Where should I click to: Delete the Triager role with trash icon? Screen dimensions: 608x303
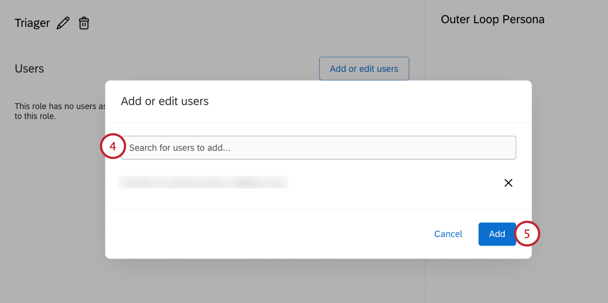[84, 23]
